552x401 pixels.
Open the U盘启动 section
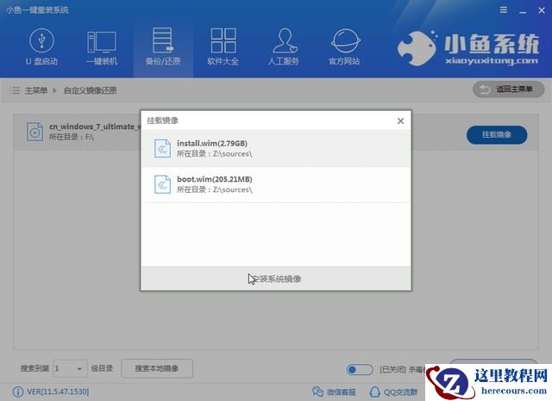coord(41,46)
